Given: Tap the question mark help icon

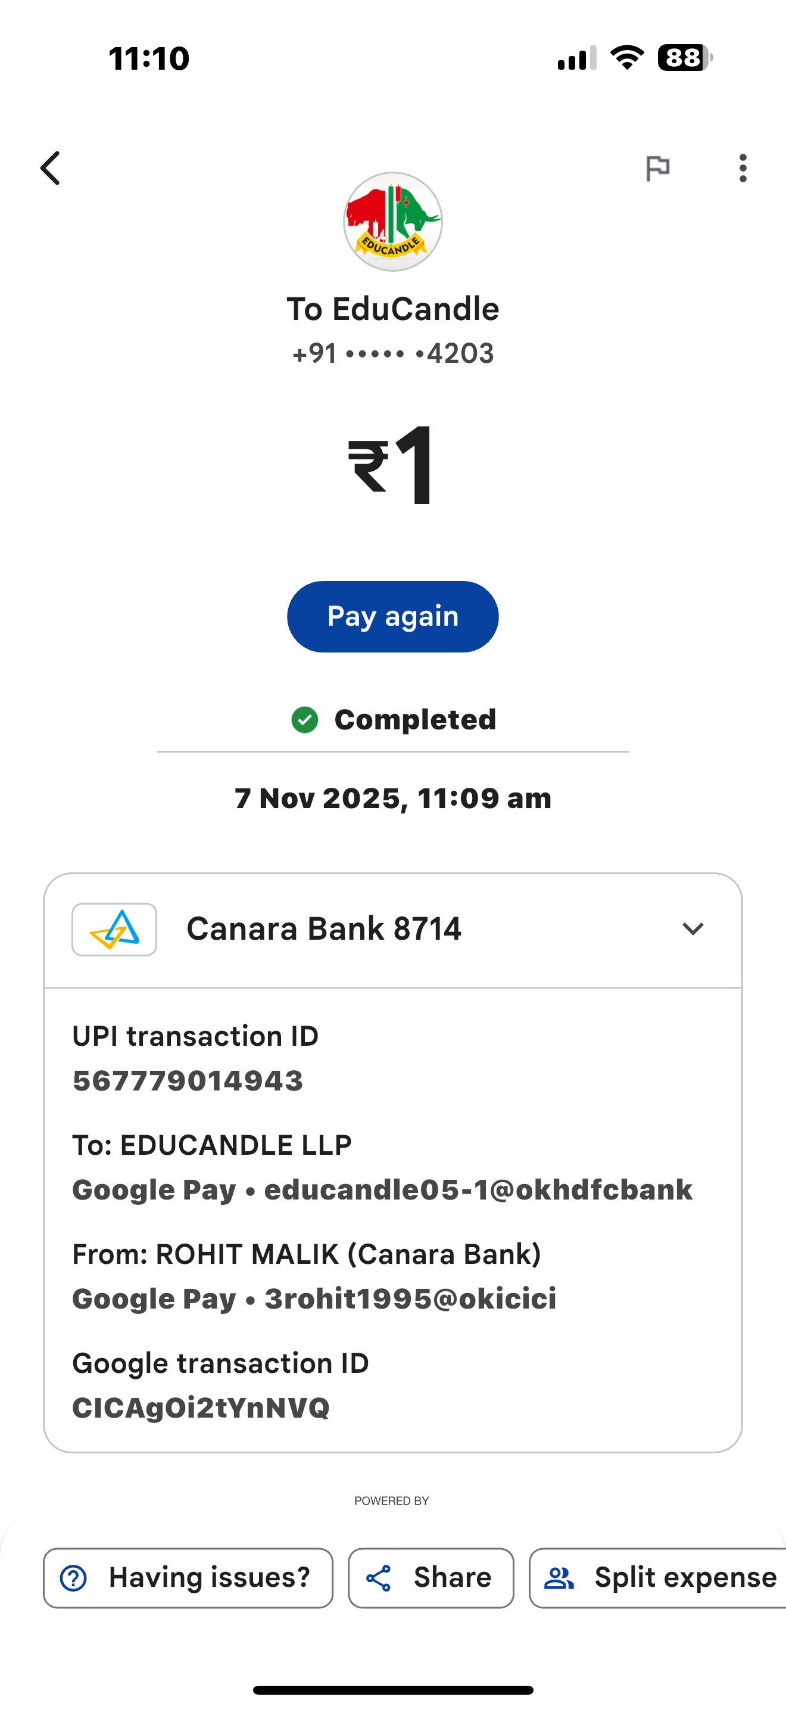Looking at the screenshot, I should (x=74, y=1579).
